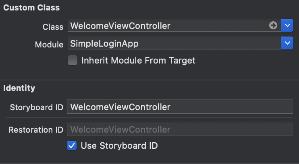Click the jump-to-class arrow icon
The width and height of the screenshot is (299, 164).
point(273,26)
